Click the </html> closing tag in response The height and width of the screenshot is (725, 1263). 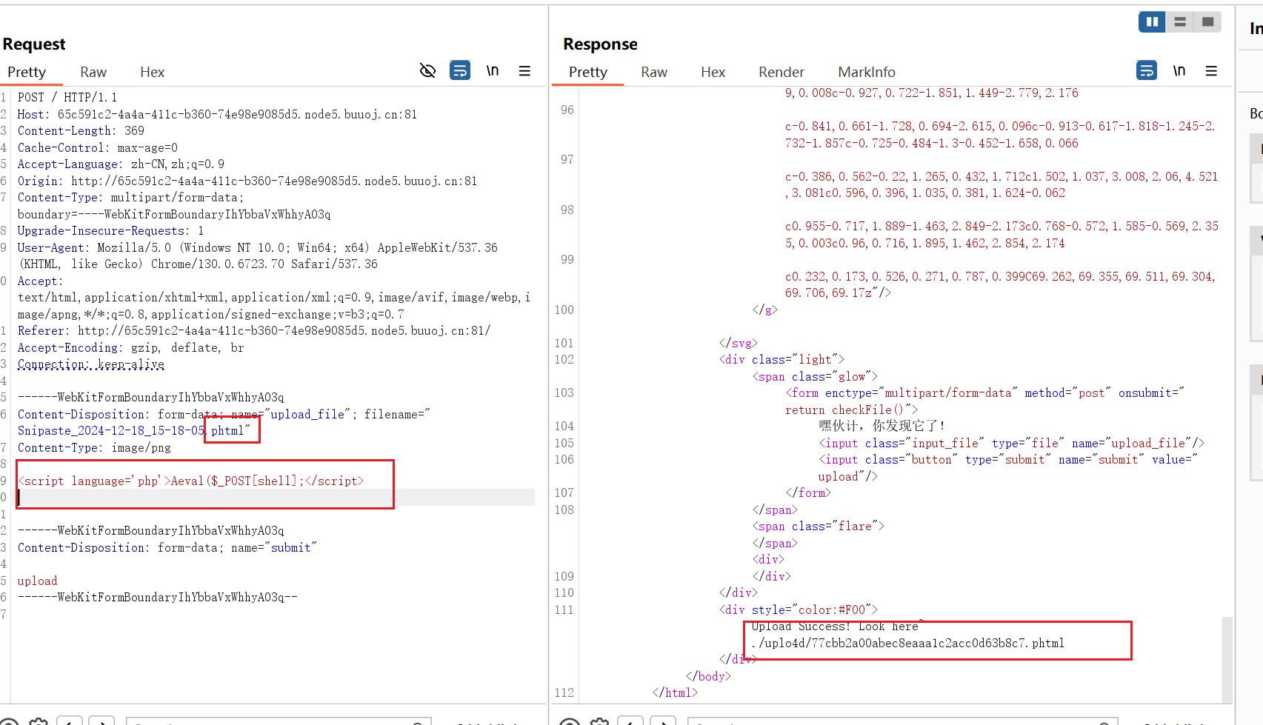coord(675,693)
